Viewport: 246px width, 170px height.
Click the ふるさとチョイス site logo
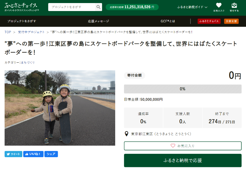coord(21,7)
